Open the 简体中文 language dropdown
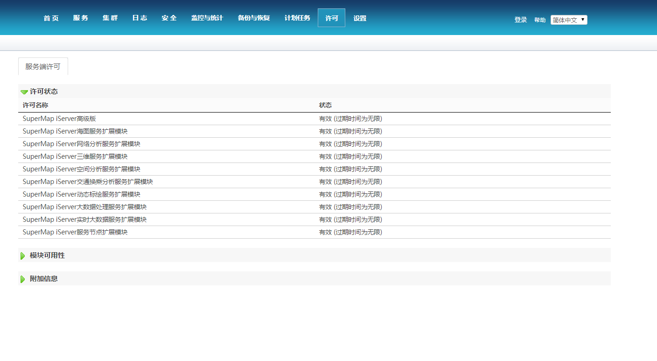Image resolution: width=657 pixels, height=361 pixels. pos(568,20)
